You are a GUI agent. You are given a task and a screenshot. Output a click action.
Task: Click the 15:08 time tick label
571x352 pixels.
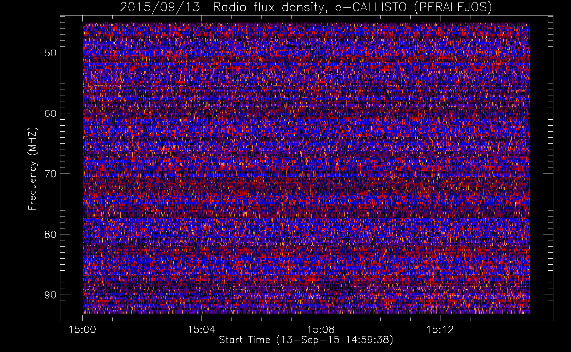(321, 330)
